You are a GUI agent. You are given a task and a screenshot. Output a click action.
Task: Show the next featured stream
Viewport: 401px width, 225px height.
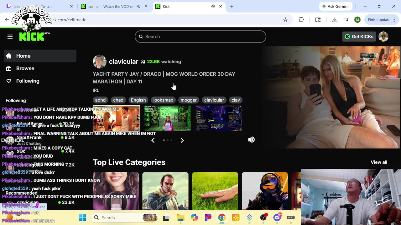click(182, 140)
